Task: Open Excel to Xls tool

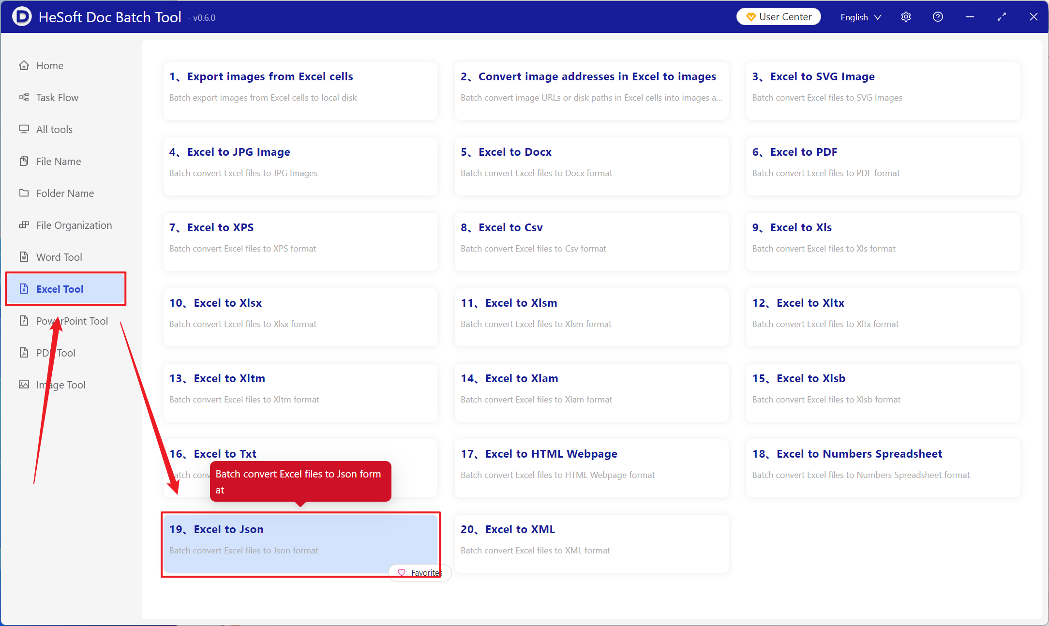Action: coord(883,242)
